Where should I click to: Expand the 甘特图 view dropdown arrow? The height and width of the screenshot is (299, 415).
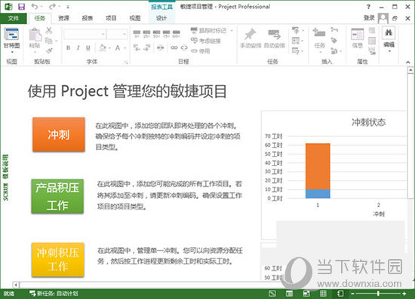click(12, 52)
